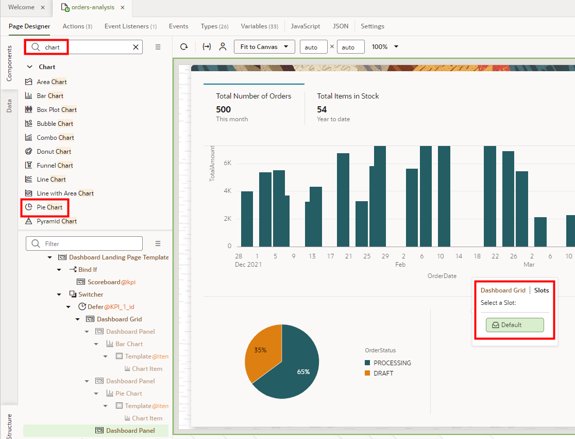The width and height of the screenshot is (575, 439).
Task: Collapse the Dashboard Grid tree node
Action: 77,319
